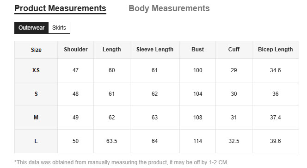
Task: Click the Length column header
Action: click(112, 50)
